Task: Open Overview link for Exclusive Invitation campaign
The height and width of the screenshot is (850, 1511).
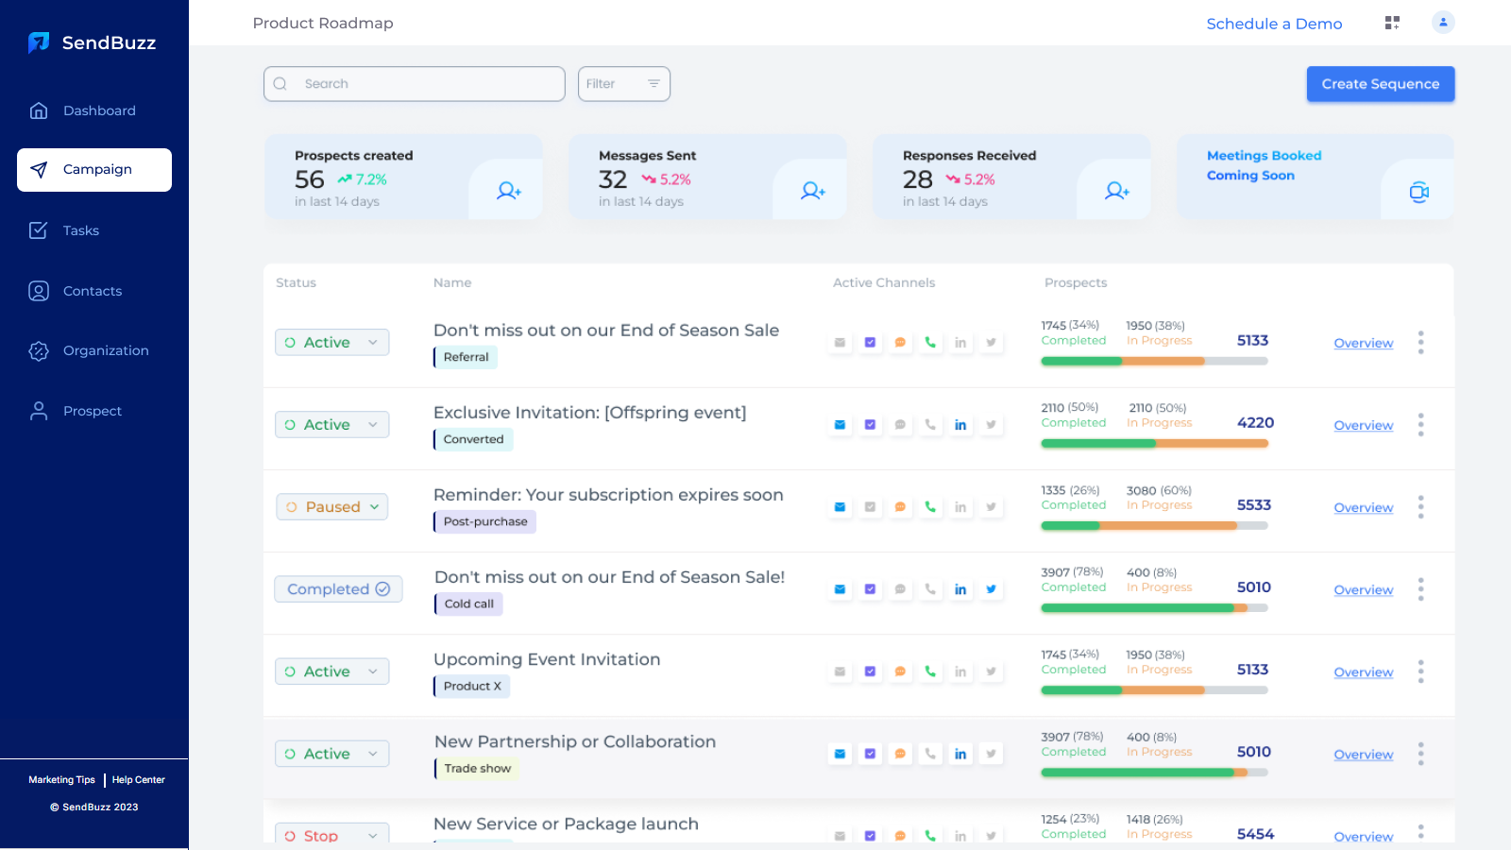Action: coord(1363,426)
